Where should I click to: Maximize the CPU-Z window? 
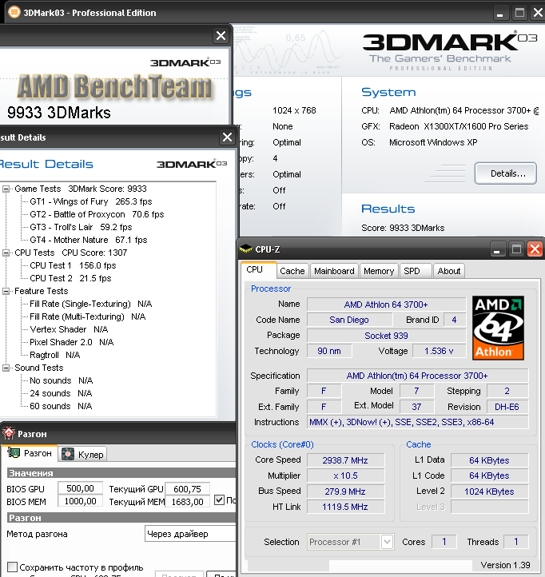516,249
